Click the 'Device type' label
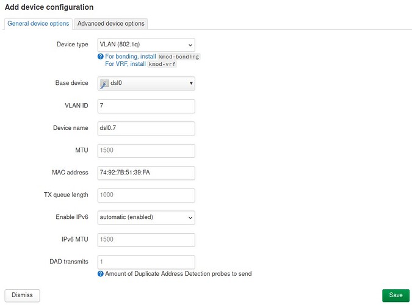This screenshot has width=412, height=305. 72,45
